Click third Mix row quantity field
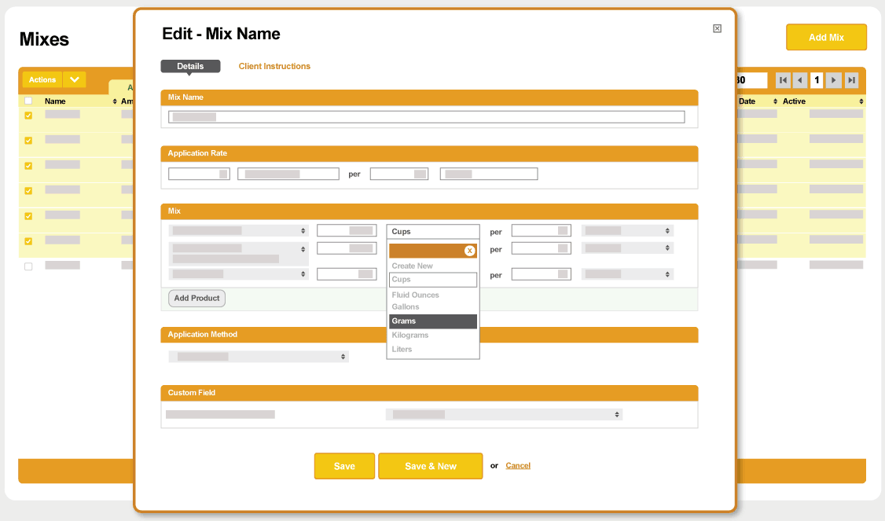885x521 pixels. (347, 274)
